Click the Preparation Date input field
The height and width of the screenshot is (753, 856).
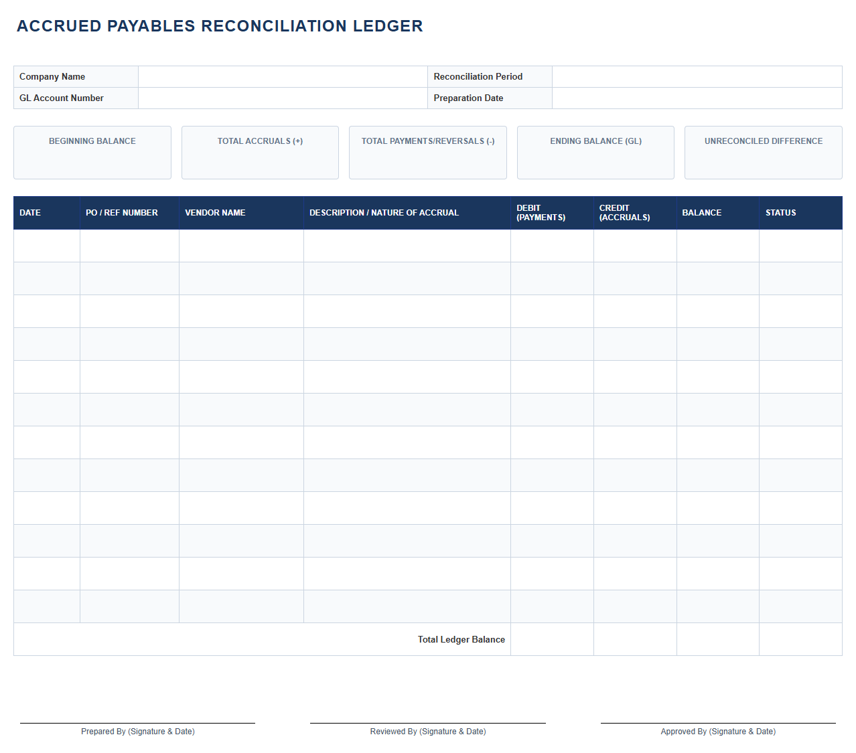point(697,98)
